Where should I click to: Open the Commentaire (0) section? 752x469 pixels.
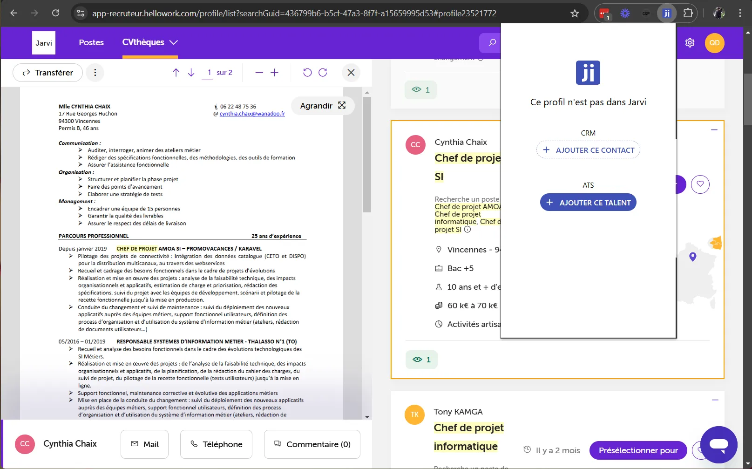point(312,444)
